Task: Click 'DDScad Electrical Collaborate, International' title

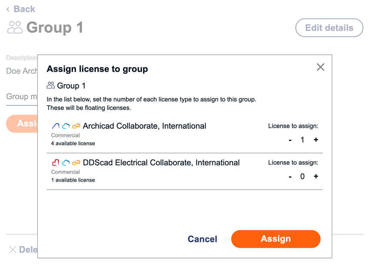Action: pyautogui.click(x=161, y=162)
